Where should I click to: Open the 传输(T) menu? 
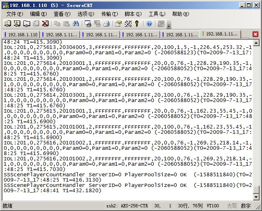tap(109, 14)
